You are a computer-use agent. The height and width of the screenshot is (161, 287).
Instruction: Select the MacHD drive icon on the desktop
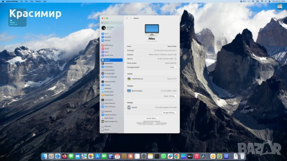point(279,8)
